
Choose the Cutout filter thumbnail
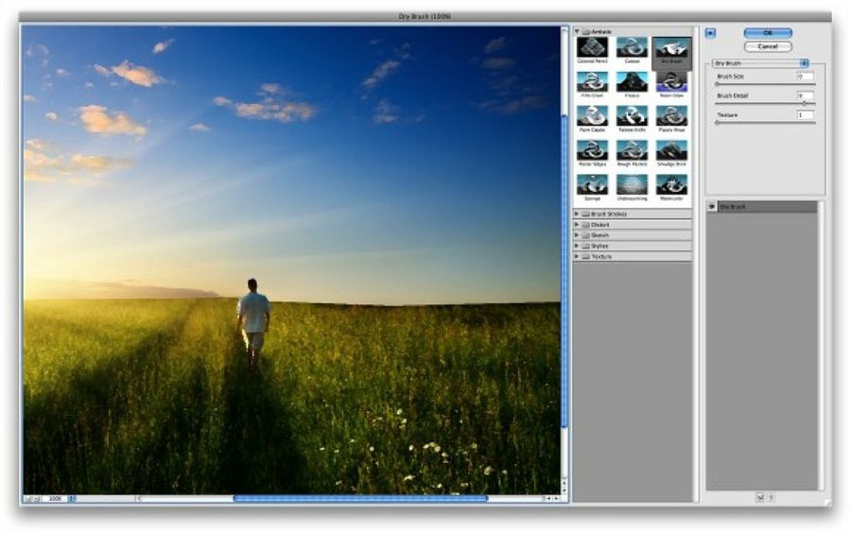tap(632, 47)
